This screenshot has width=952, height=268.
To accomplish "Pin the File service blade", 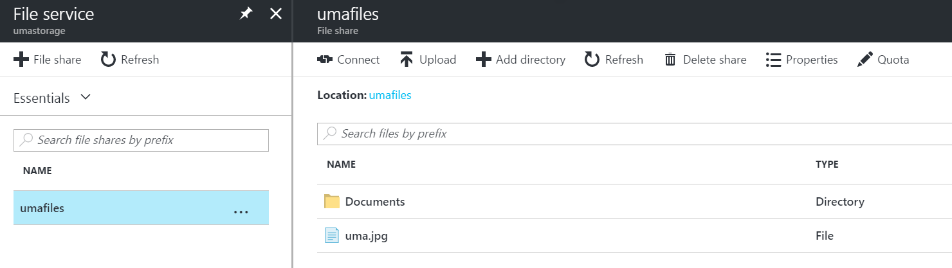I will [x=246, y=13].
